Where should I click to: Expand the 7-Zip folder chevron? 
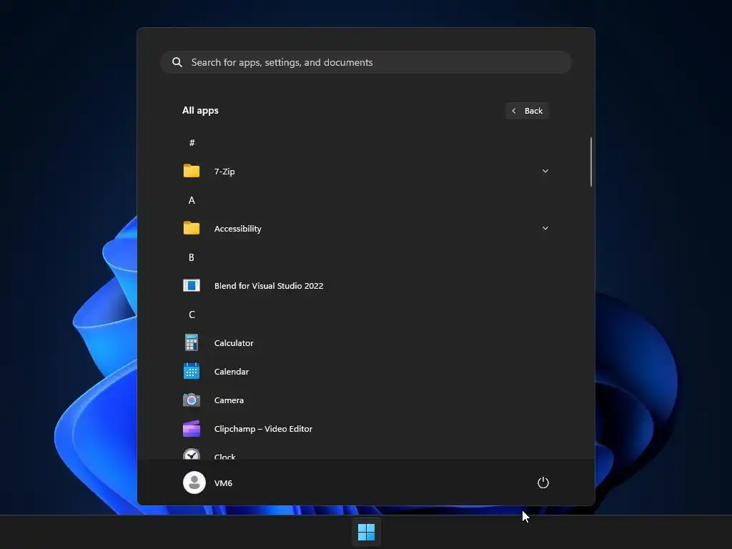click(545, 171)
